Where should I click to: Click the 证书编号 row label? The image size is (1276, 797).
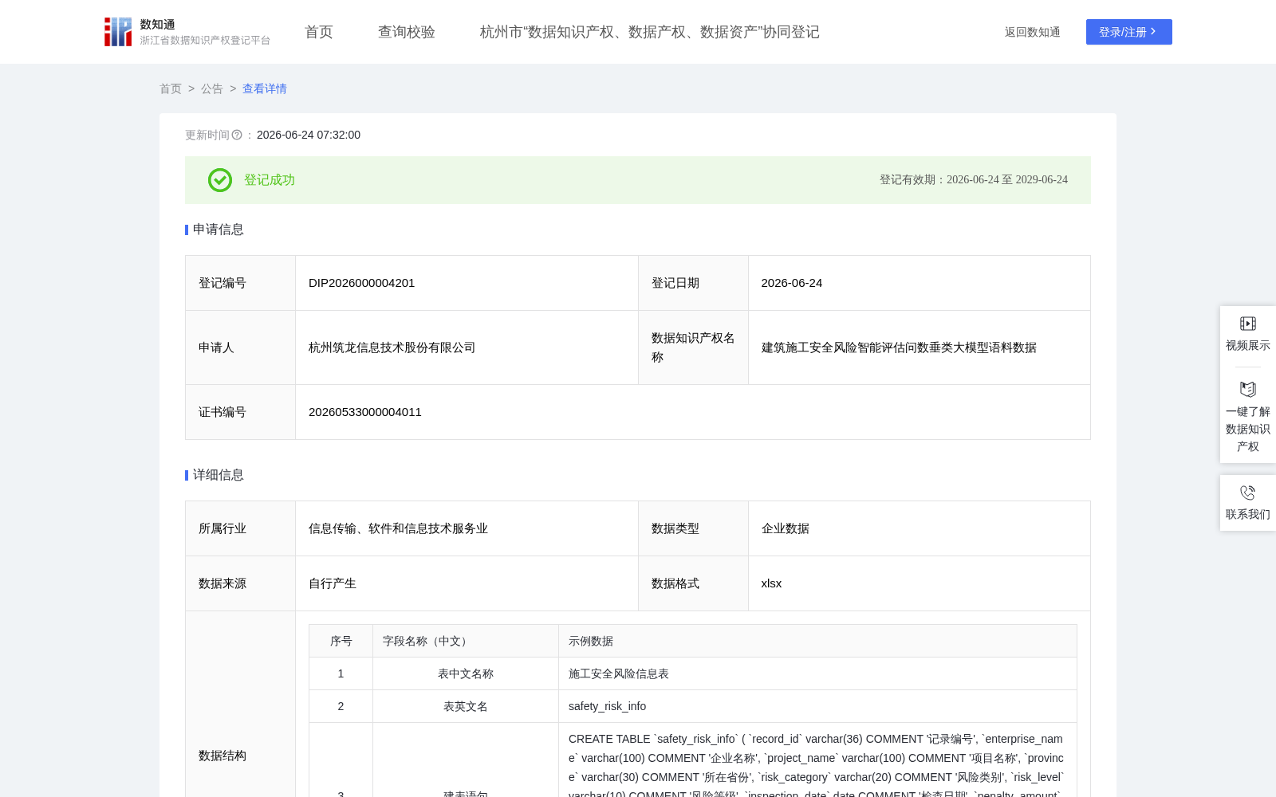tap(223, 412)
